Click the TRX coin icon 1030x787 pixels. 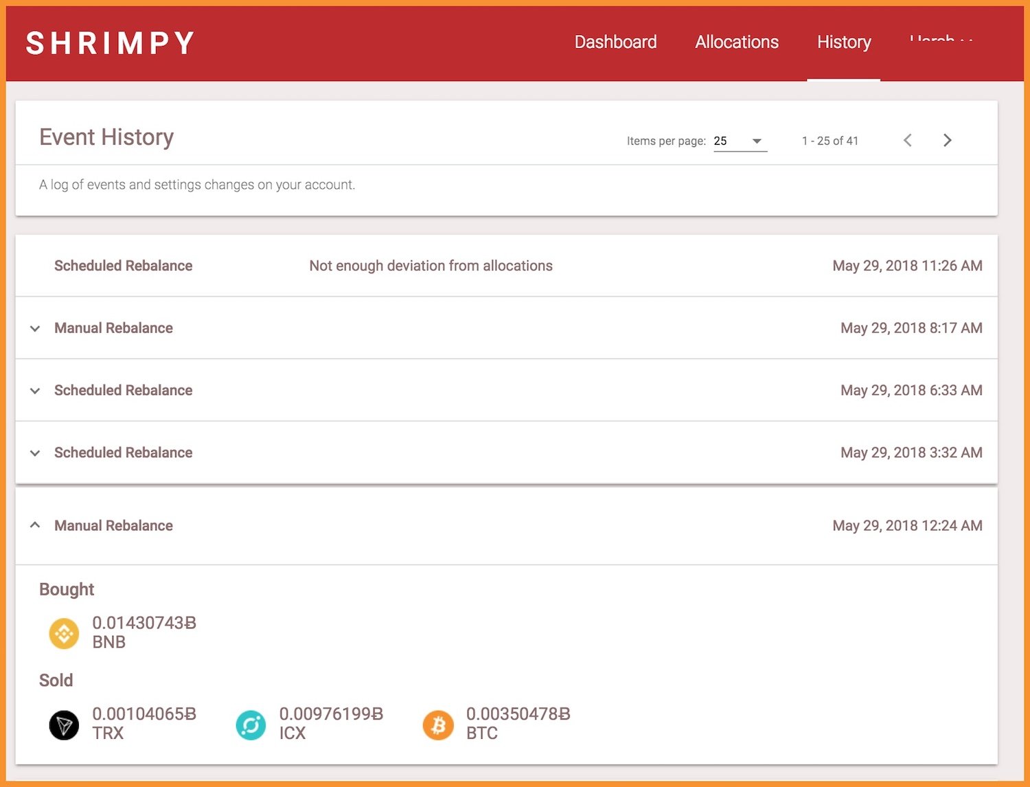pyautogui.click(x=64, y=725)
